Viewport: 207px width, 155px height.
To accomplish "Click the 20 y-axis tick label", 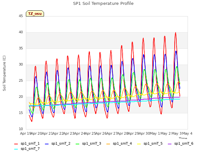I will [21, 97].
